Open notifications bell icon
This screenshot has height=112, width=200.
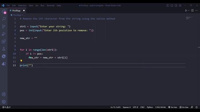coord(197,107)
